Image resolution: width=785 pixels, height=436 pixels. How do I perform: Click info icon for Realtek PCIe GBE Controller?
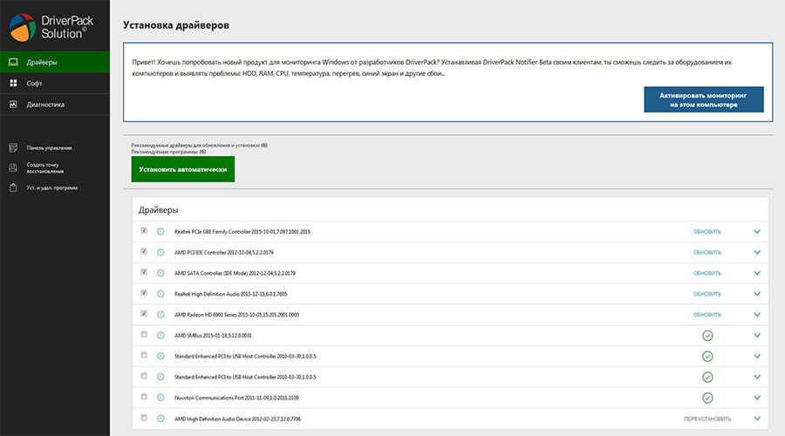160,231
